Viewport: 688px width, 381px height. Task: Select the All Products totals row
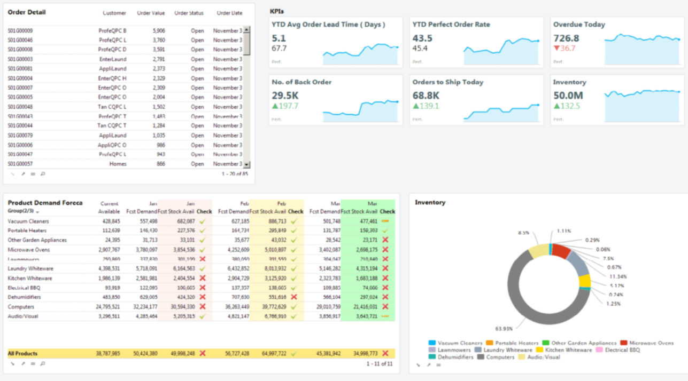point(24,353)
